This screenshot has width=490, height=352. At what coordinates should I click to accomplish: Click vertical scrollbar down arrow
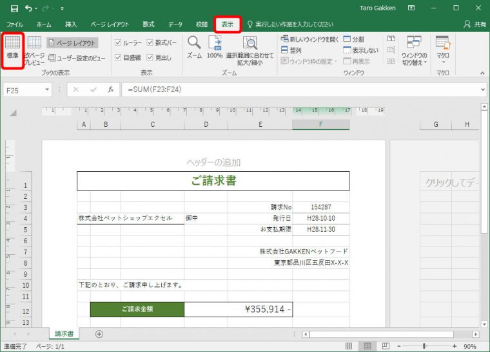pos(484,324)
